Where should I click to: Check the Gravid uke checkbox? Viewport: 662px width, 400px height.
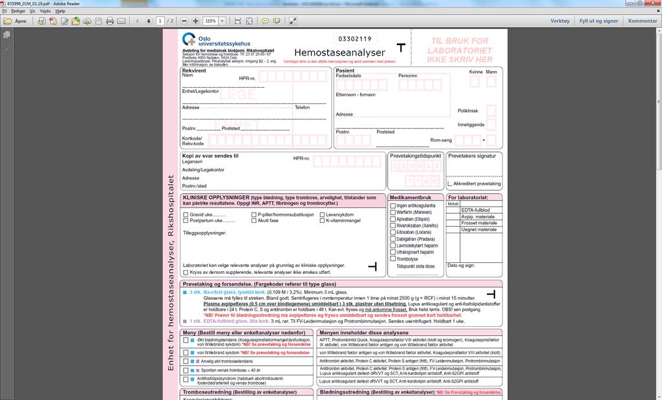[x=186, y=215]
